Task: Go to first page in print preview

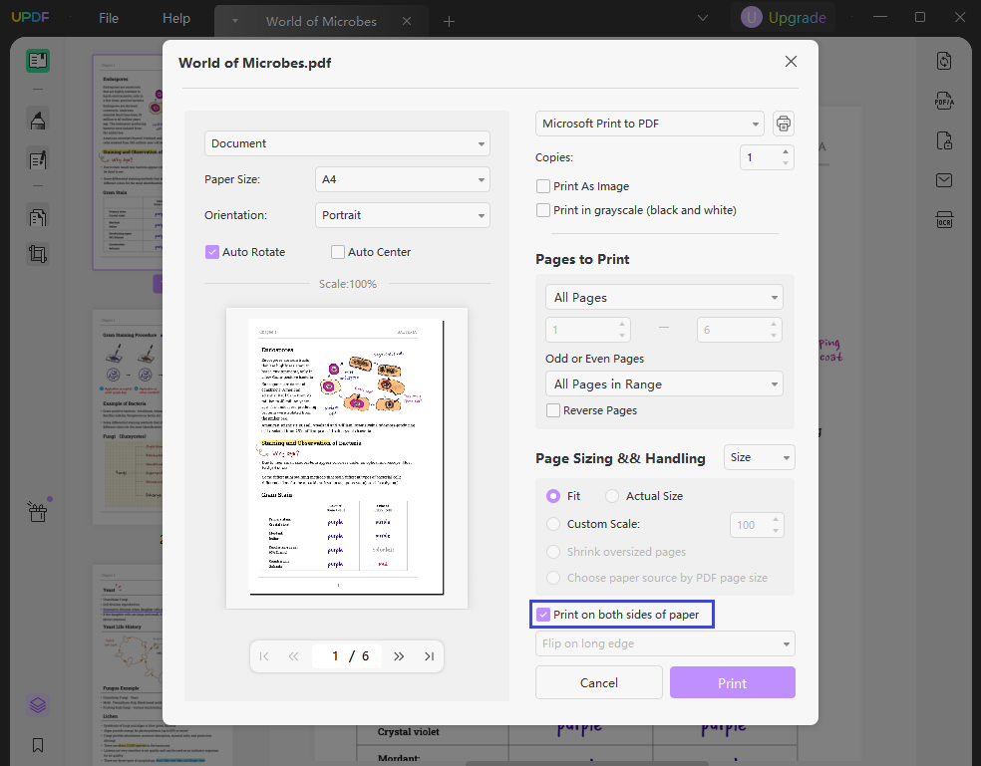Action: (264, 656)
